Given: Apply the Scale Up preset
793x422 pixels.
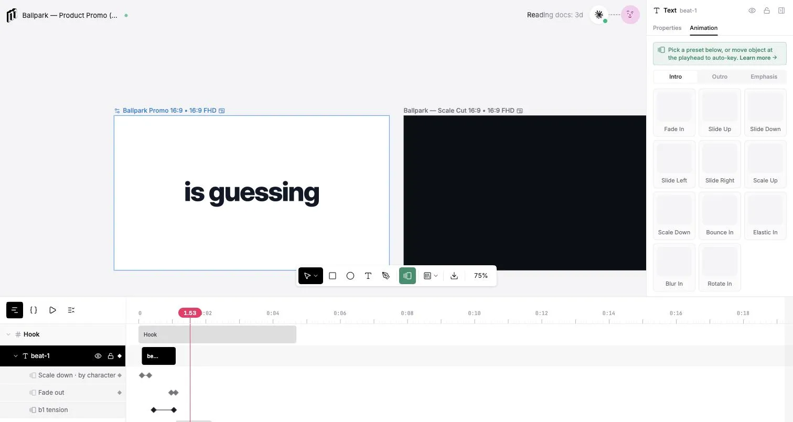Looking at the screenshot, I should coord(765,164).
